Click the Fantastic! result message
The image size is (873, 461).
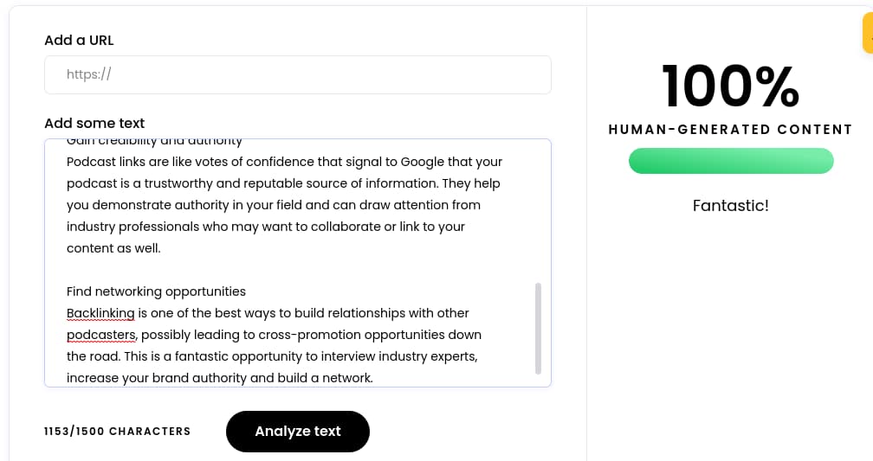730,206
